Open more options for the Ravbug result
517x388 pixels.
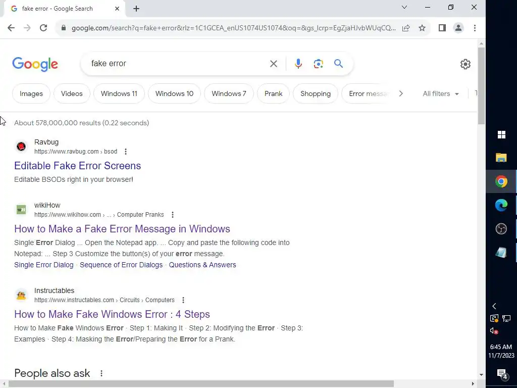[x=126, y=152]
